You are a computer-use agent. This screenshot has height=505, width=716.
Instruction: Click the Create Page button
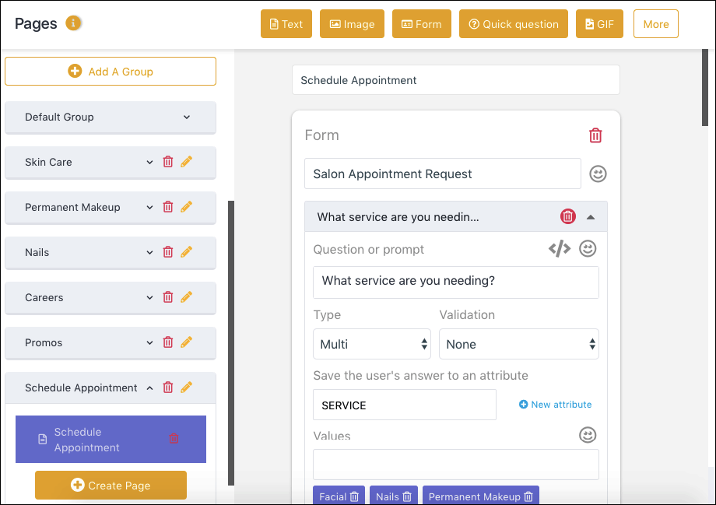click(111, 485)
